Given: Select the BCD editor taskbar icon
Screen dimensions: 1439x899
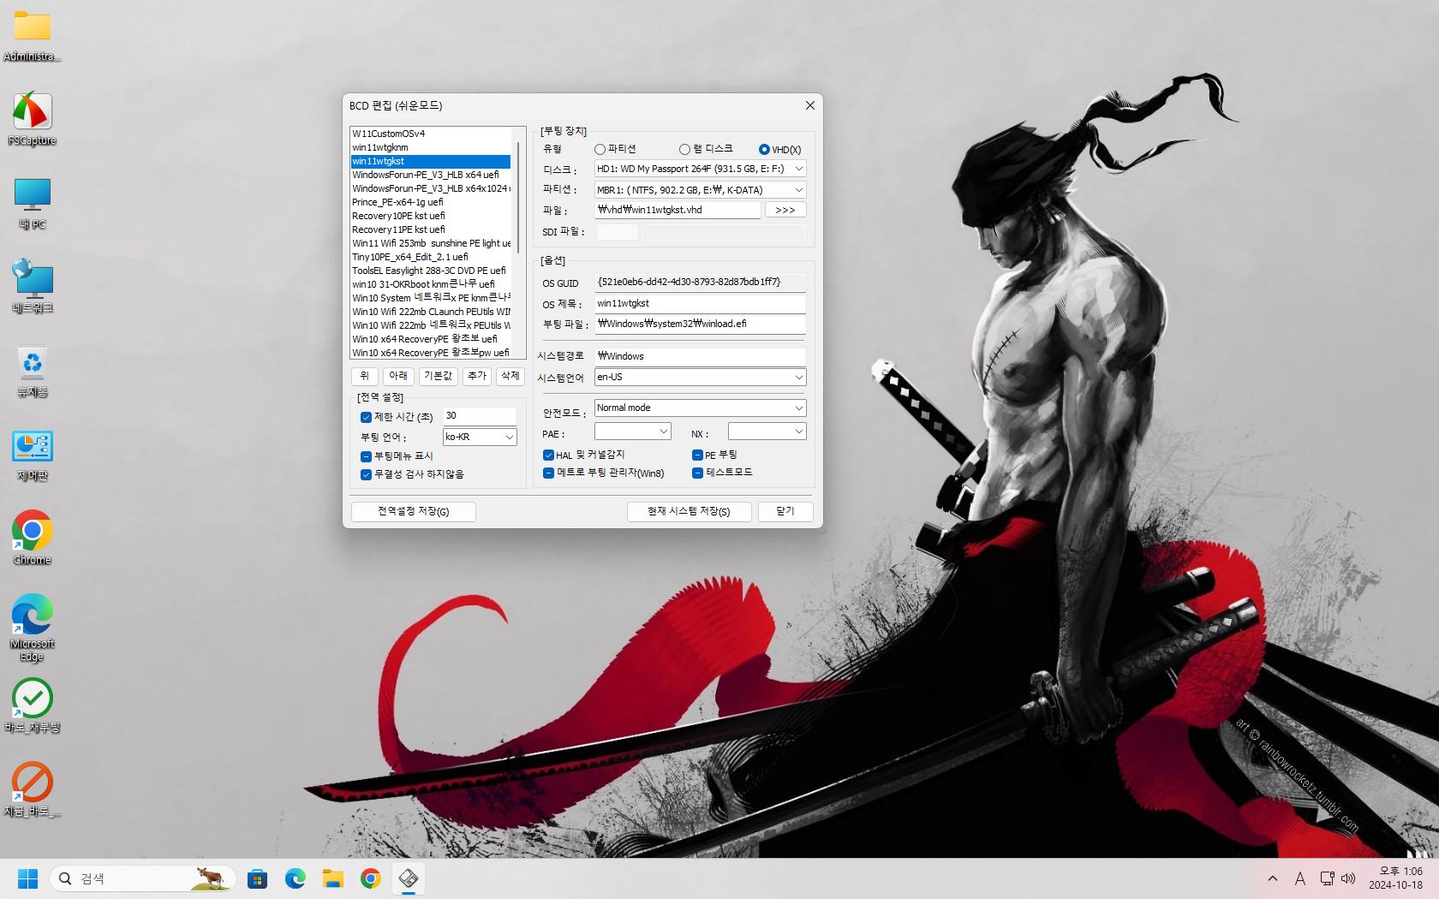Looking at the screenshot, I should pyautogui.click(x=409, y=878).
